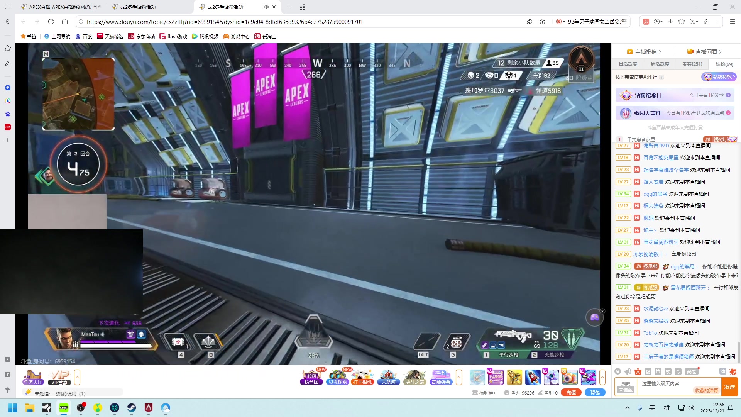This screenshot has height=417, width=741.
Task: Show hidden system tray icons
Action: pyautogui.click(x=628, y=408)
